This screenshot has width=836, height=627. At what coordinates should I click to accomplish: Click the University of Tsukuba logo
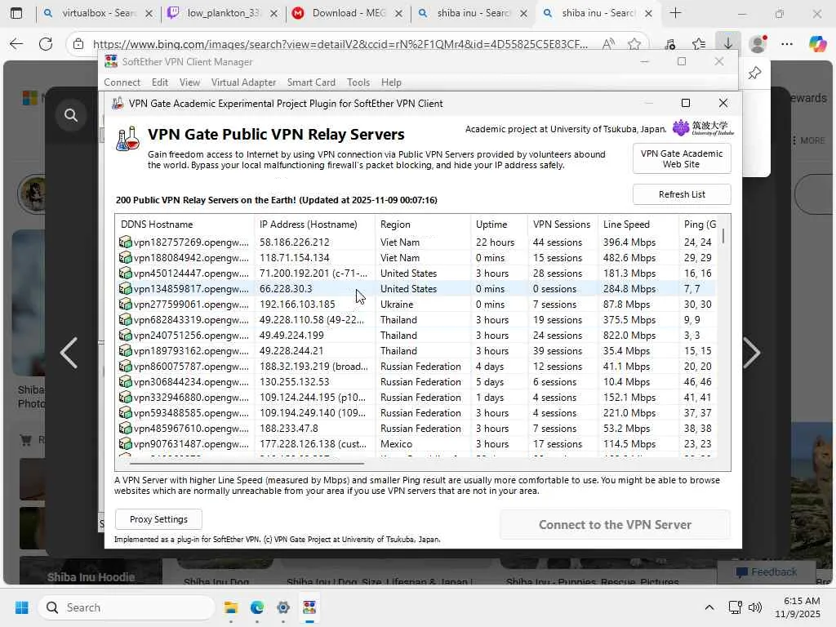(x=703, y=128)
